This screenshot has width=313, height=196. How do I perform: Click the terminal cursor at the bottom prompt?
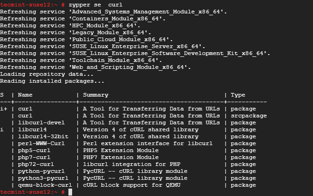[x=70, y=192]
